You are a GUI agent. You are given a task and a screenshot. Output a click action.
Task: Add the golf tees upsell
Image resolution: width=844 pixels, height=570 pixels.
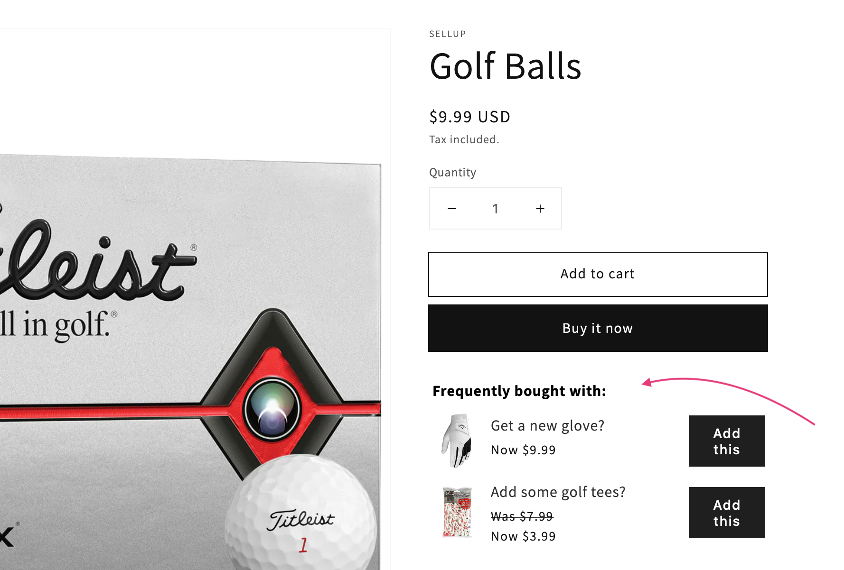point(727,513)
